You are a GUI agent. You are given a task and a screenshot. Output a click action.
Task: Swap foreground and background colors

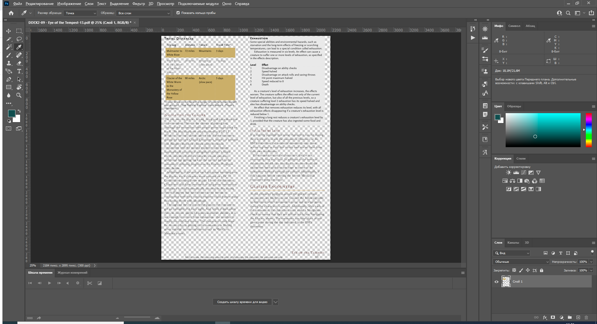(x=19, y=111)
